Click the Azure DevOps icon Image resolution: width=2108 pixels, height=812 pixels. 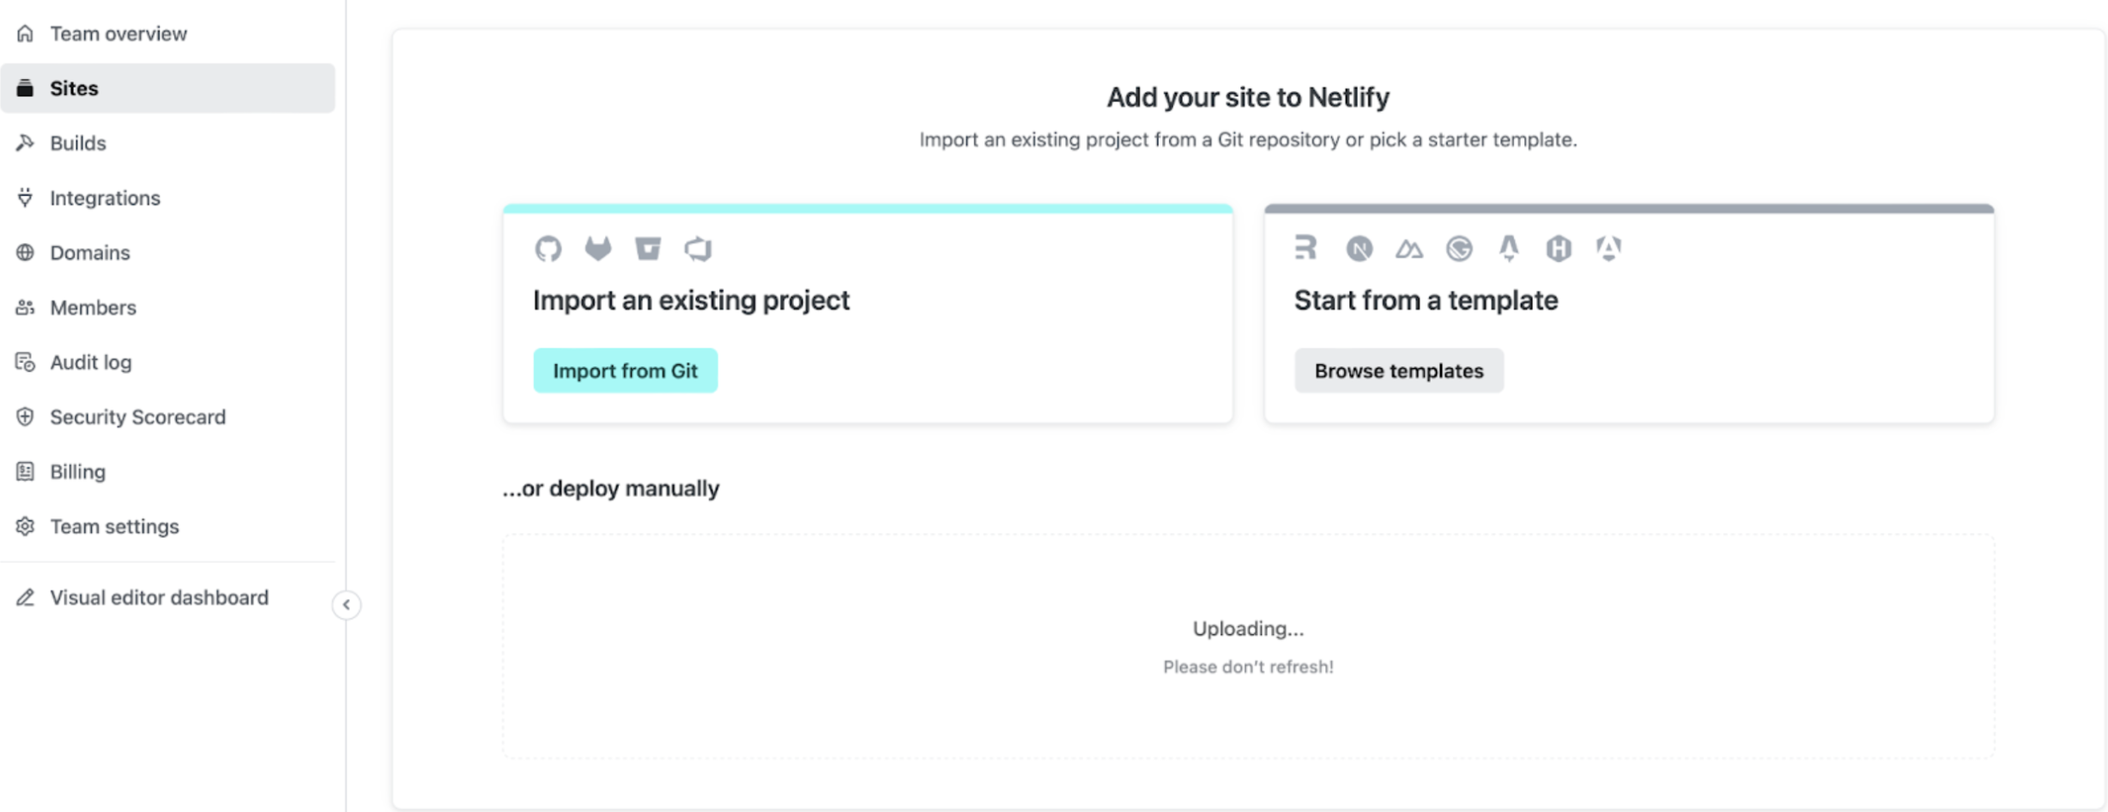pyautogui.click(x=699, y=249)
